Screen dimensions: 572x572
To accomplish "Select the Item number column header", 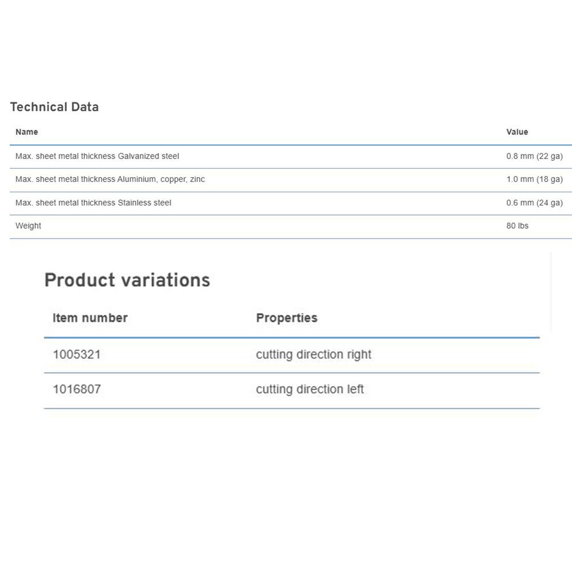I will (x=90, y=317).
